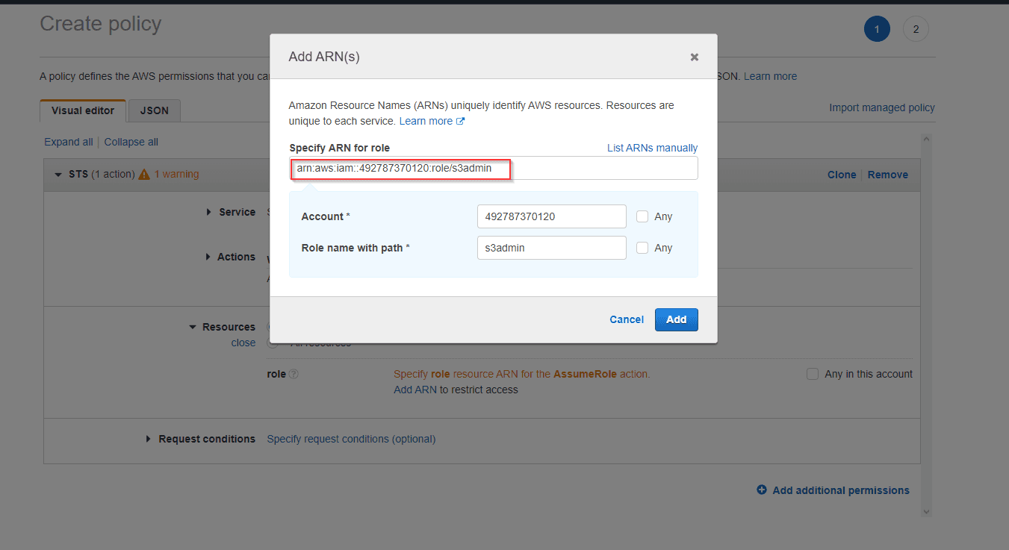Click the warning triangle icon beside STS
The width and height of the screenshot is (1009, 550).
coord(144,175)
